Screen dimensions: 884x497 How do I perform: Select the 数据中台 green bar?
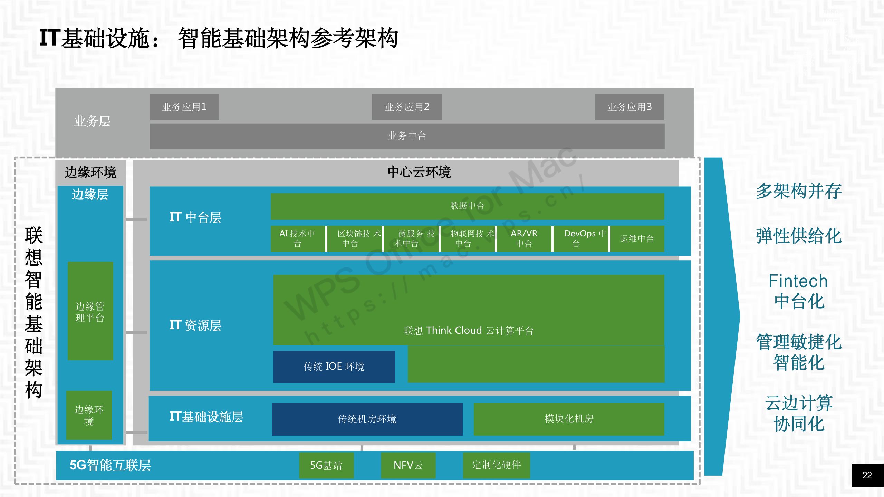(467, 206)
